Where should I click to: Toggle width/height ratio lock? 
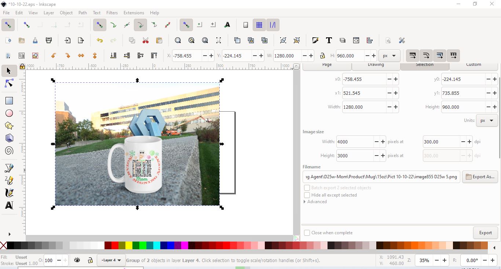pyautogui.click(x=322, y=56)
